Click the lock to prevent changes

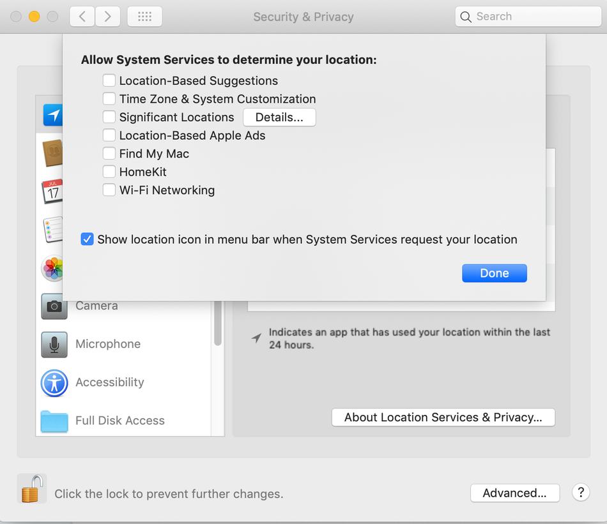[x=32, y=488]
